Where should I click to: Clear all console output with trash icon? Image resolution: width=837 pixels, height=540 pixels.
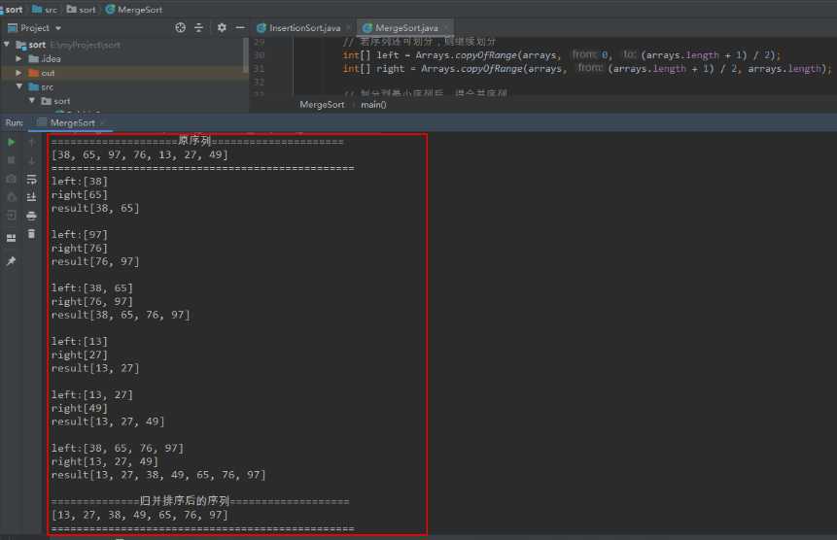31,234
